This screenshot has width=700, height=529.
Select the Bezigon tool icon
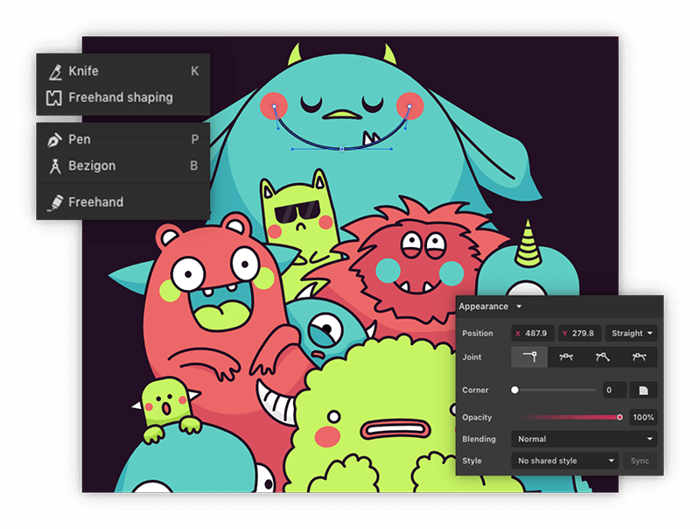(55, 166)
